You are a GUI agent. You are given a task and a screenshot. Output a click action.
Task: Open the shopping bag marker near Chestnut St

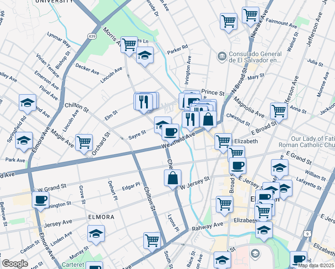208,119
